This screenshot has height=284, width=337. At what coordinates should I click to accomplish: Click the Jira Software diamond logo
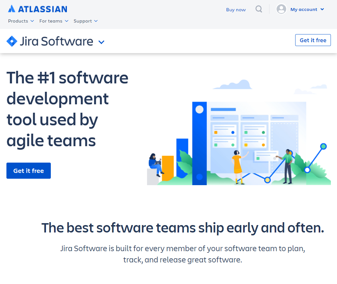pos(12,41)
